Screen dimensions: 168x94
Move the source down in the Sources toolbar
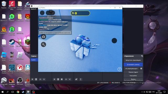tap(70, 79)
